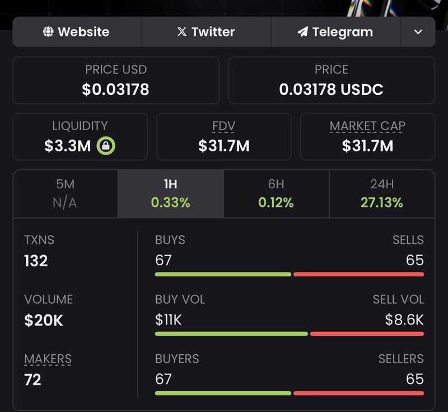Switch to the 6H timeframe tab

276,193
